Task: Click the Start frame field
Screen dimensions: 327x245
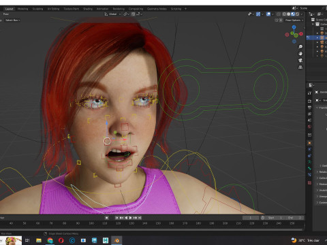Action: [275, 218]
